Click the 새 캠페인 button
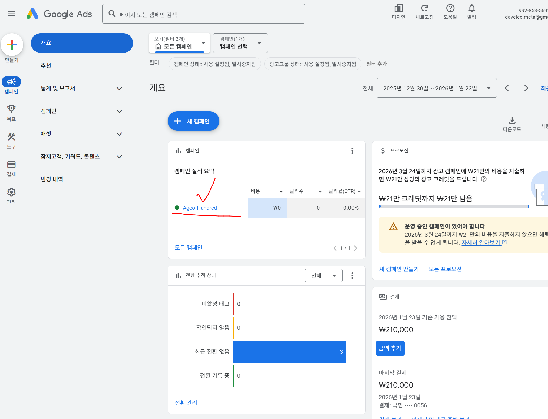This screenshot has height=419, width=548. (193, 121)
